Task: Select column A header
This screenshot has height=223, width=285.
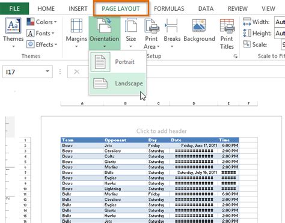Action: 82,103
